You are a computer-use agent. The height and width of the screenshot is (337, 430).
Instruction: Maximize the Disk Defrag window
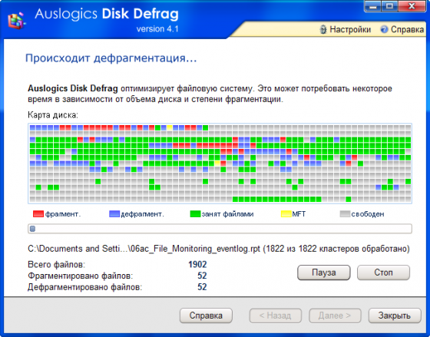[x=389, y=6]
